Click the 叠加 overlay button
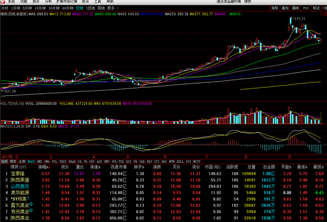 coord(285,8)
